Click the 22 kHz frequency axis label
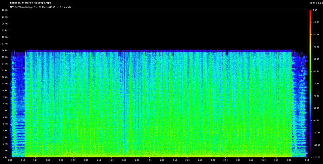Screen dimensions: 323x164 (x=6, y=10)
